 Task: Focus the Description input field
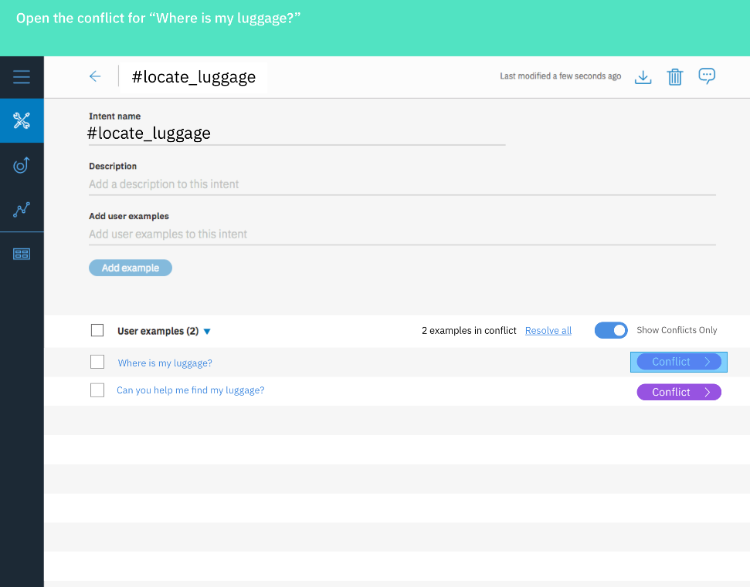[402, 184]
